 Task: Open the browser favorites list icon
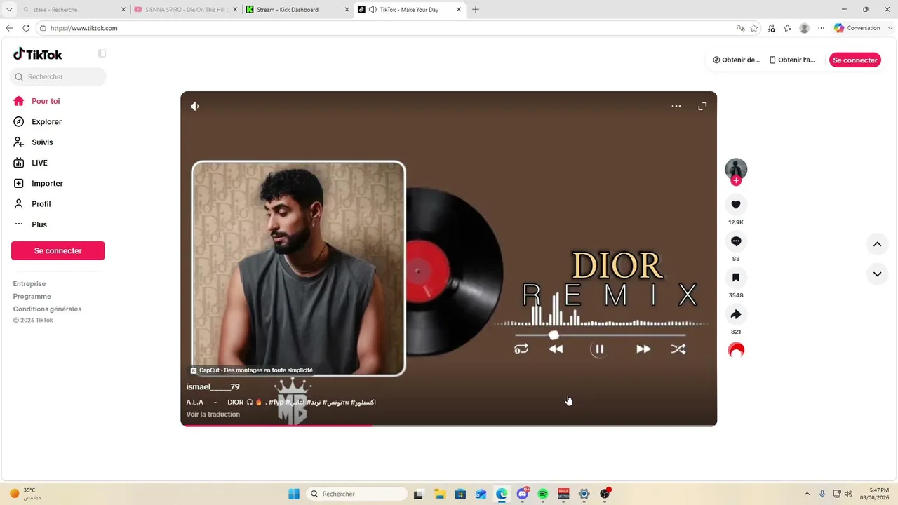pyautogui.click(x=788, y=28)
